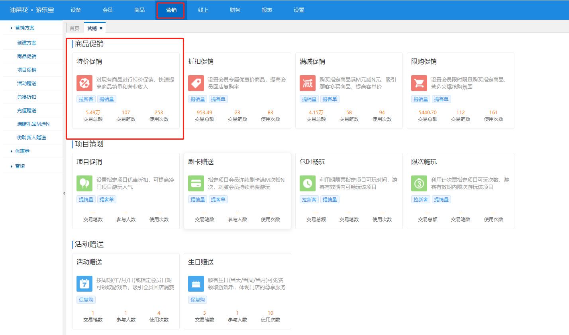Click the 活动赠送 blue calendar icon
The width and height of the screenshot is (569, 335).
pyautogui.click(x=84, y=284)
